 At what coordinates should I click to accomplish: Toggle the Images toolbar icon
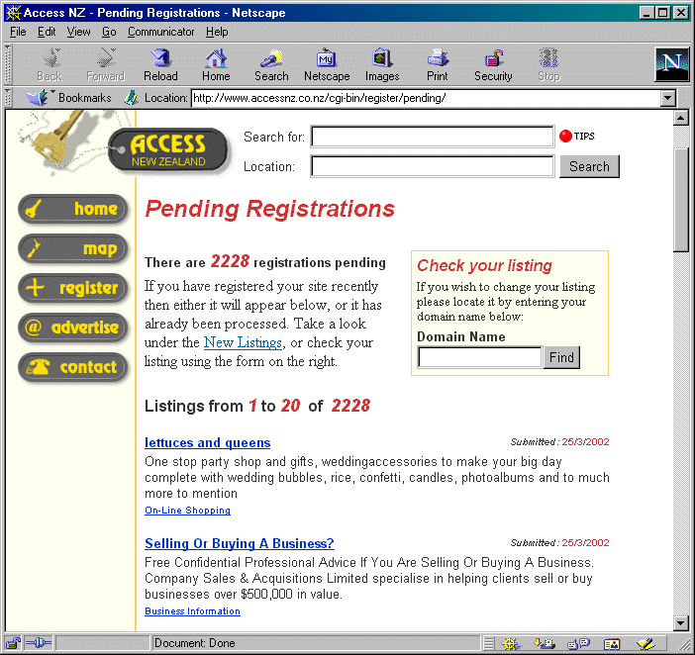coord(382,64)
